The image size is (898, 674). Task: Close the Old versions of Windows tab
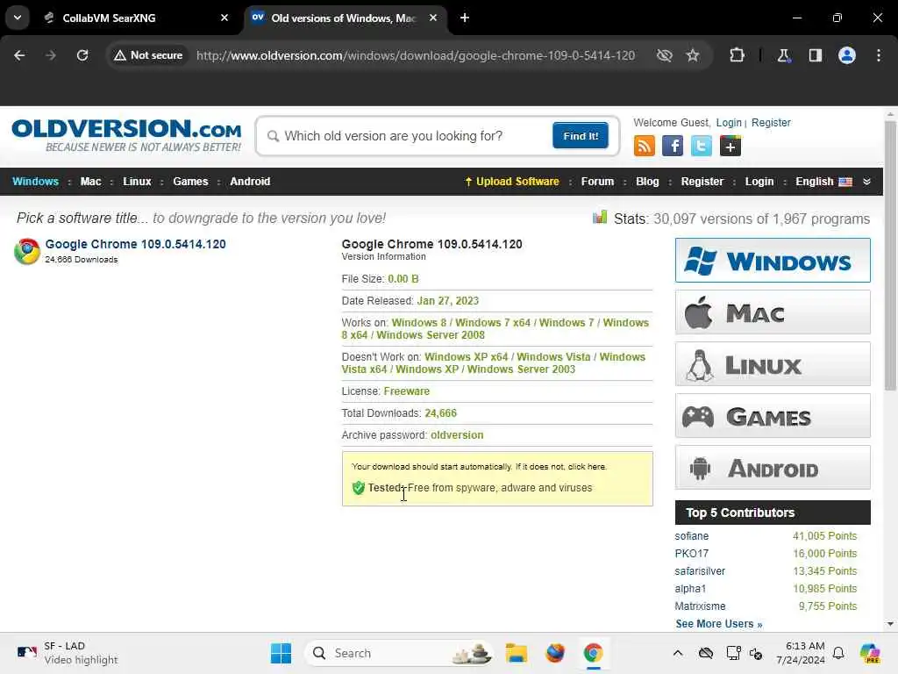433,18
